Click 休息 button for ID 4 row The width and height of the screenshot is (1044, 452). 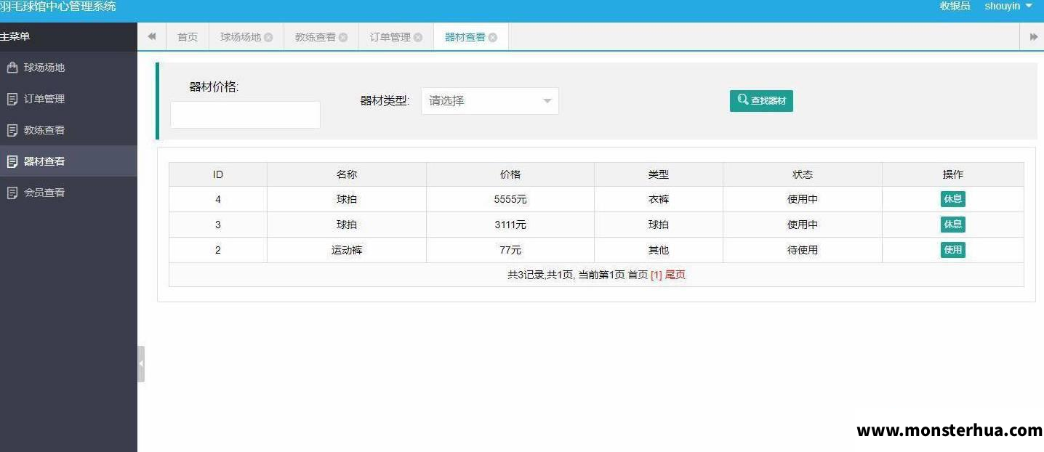pos(952,199)
